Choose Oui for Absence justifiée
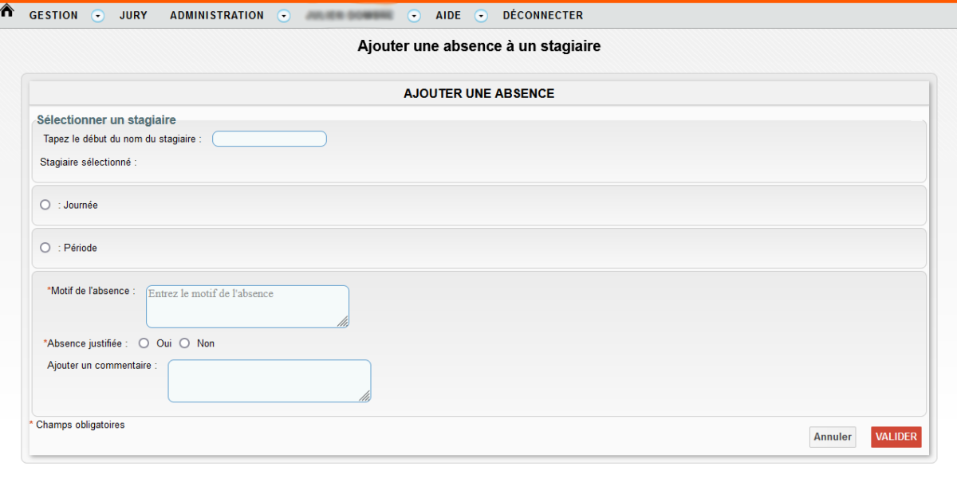 144,343
